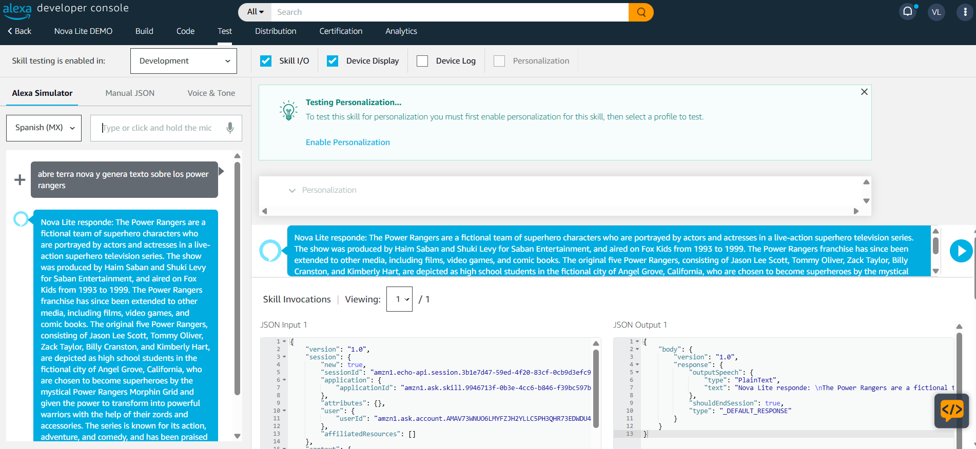The height and width of the screenshot is (449, 976).
Task: Open the Spanish (MX) locale dropdown
Action: point(44,128)
